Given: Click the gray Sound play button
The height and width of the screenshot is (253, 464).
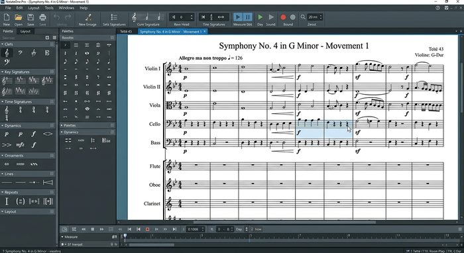Looking at the screenshot, I should point(271,17).
